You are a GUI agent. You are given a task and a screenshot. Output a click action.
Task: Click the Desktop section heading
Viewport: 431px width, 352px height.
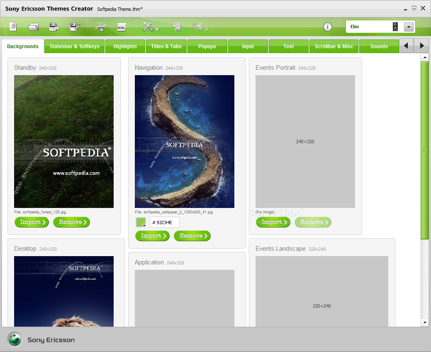25,249
